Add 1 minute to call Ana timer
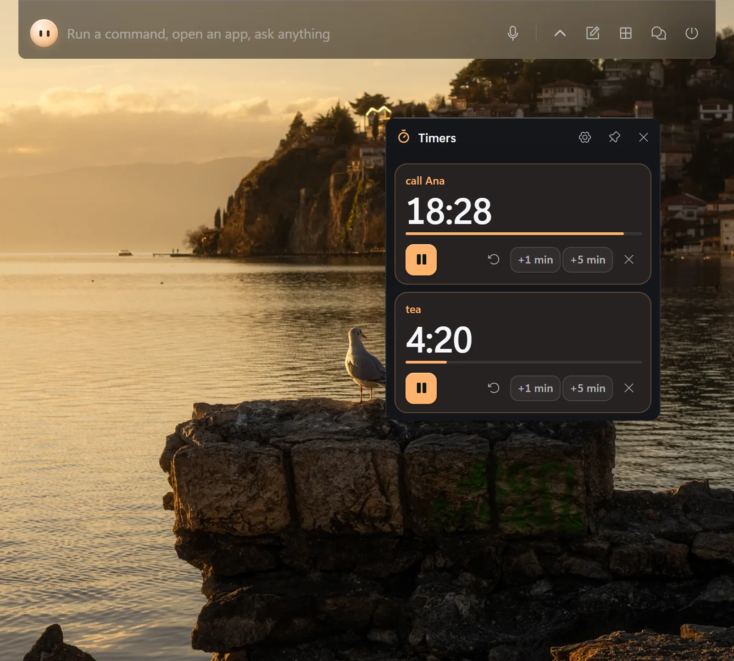Image resolution: width=734 pixels, height=661 pixels. pos(535,260)
